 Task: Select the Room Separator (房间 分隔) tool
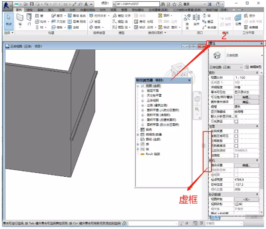tap(144, 22)
